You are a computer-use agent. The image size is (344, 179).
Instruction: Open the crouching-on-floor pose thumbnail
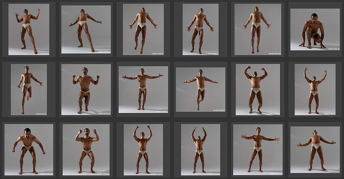pos(315,29)
